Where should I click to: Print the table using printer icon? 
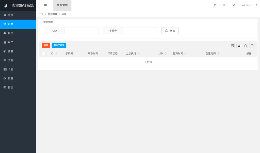tap(246, 46)
